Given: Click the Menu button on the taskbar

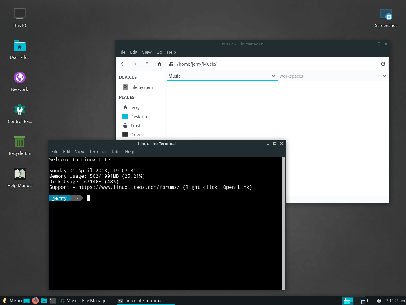Looking at the screenshot, I should 12,301.
